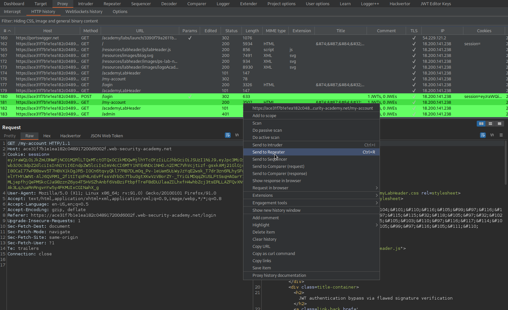508x310 pixels.
Task: Choose Add to scope in context menu
Action: (x=311, y=116)
